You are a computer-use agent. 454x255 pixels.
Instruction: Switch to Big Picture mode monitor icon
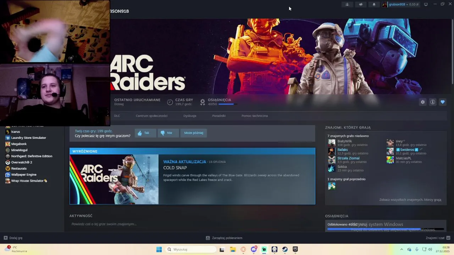coord(426,4)
